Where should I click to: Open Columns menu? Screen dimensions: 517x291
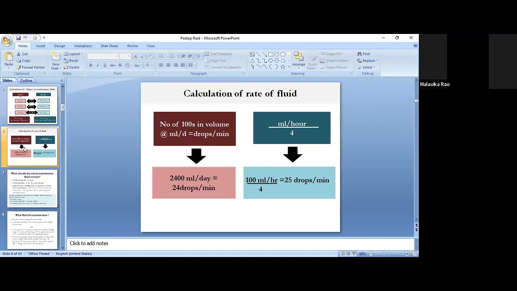point(191,65)
